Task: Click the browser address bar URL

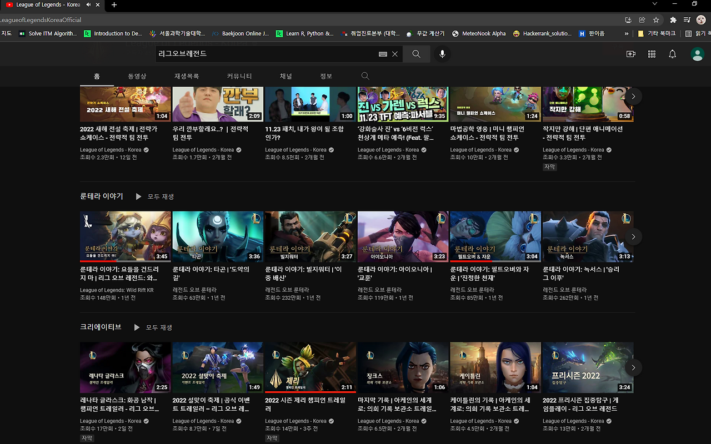Action: [x=41, y=20]
